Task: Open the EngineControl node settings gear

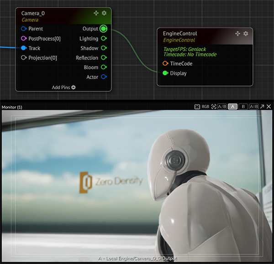Action: (x=246, y=34)
